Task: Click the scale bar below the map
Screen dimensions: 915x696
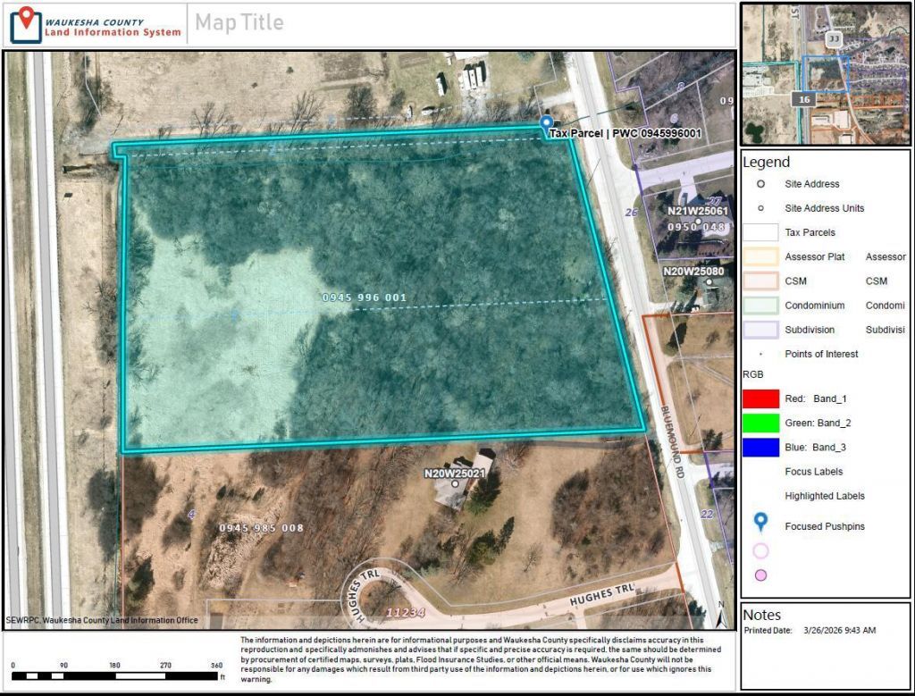Action: 117,676
